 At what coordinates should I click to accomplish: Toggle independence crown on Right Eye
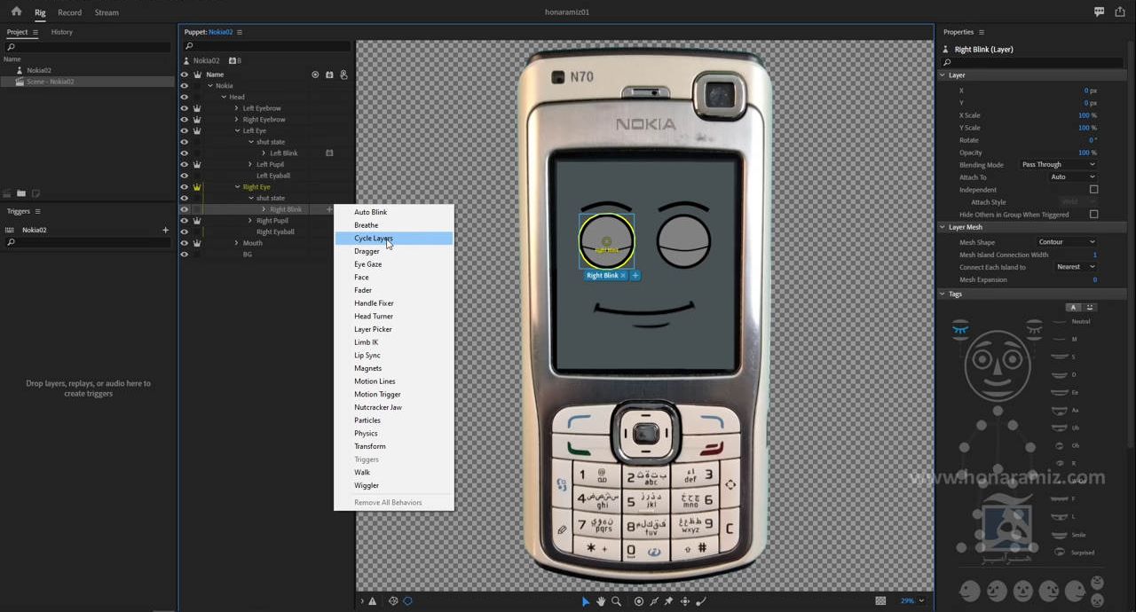(197, 187)
